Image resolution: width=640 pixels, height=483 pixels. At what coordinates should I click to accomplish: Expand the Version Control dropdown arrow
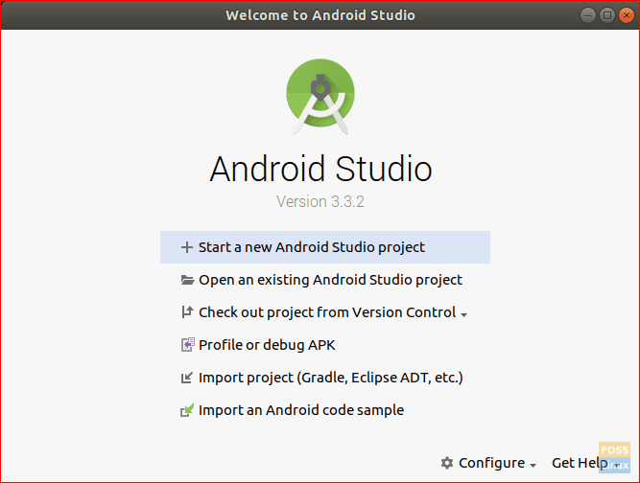[463, 314]
